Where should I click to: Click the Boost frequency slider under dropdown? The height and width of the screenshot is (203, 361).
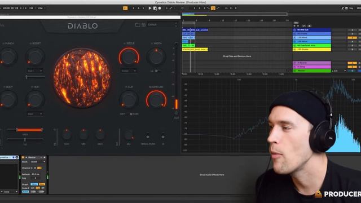35,77
